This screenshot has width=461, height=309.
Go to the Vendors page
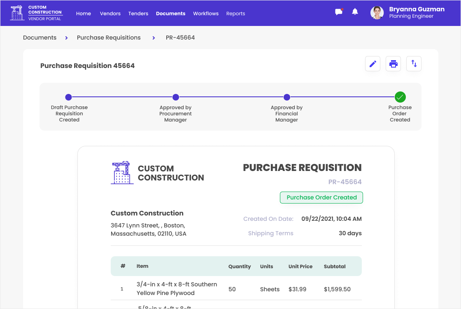click(110, 14)
